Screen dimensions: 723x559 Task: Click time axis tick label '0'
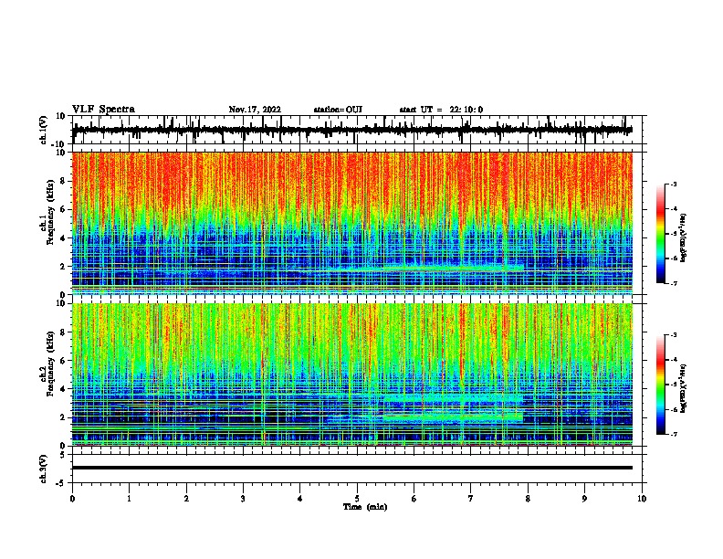click(x=72, y=499)
